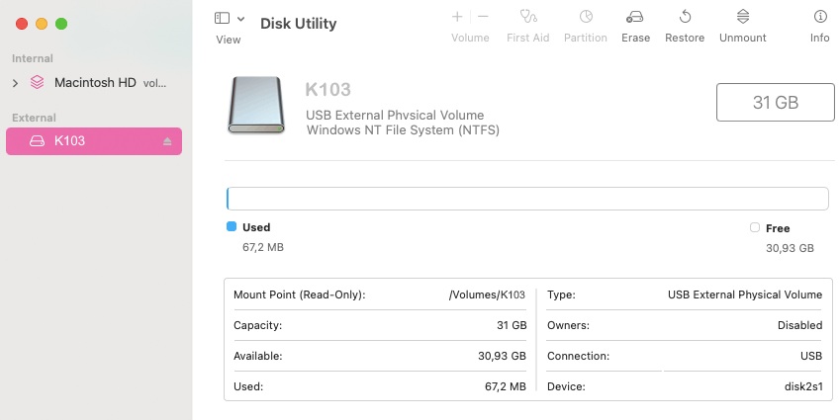The image size is (840, 420).
Task: Click the remove volume minus icon
Action: click(483, 17)
